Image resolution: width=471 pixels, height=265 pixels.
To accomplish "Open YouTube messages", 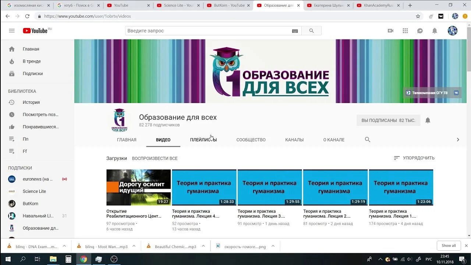I will click(420, 31).
